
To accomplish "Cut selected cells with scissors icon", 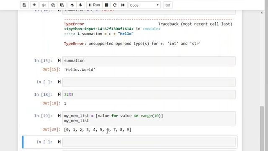I will [x=44, y=5].
